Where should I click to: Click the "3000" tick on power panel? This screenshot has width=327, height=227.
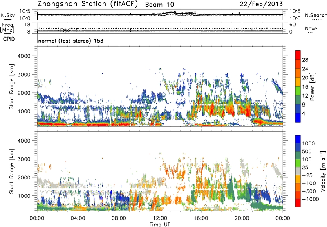(x=24, y=75)
